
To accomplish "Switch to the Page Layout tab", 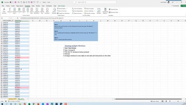I will coord(19,6).
